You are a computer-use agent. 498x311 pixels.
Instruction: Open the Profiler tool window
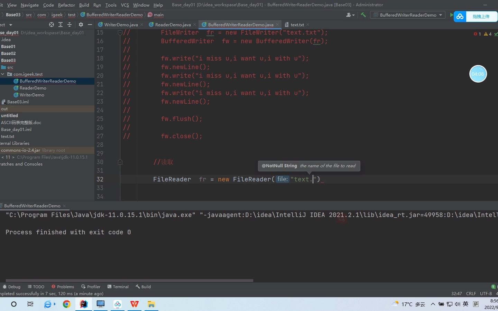(x=91, y=287)
